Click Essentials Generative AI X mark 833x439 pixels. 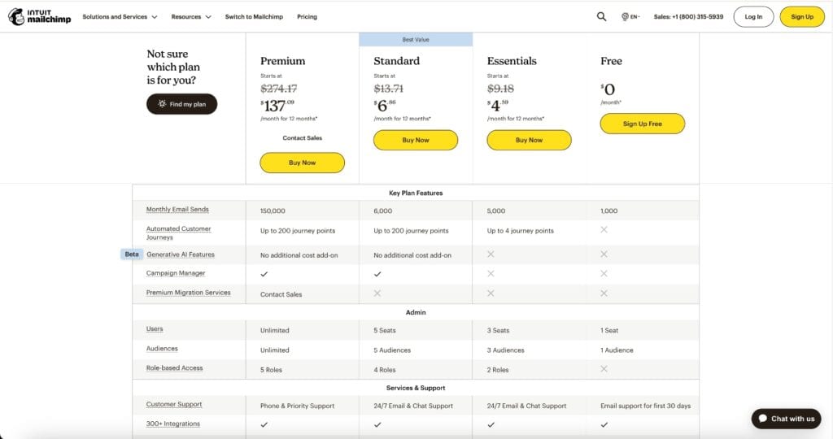click(491, 254)
